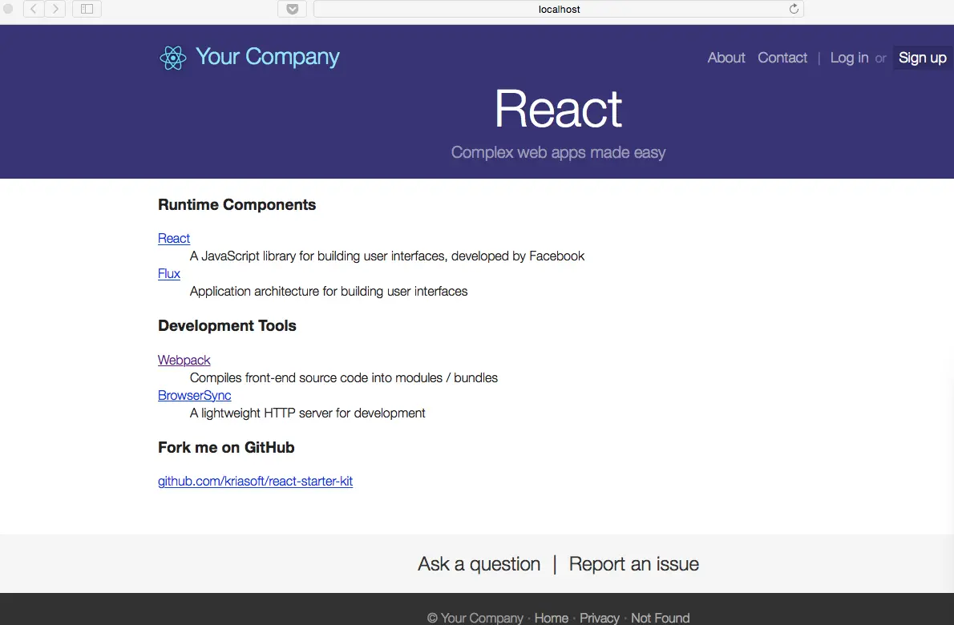Go forward with the browser forward arrow
The height and width of the screenshot is (625, 954).
tap(55, 9)
